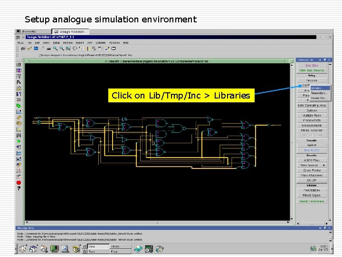
Task: Click the Run ELDO button
Action: coord(312,150)
